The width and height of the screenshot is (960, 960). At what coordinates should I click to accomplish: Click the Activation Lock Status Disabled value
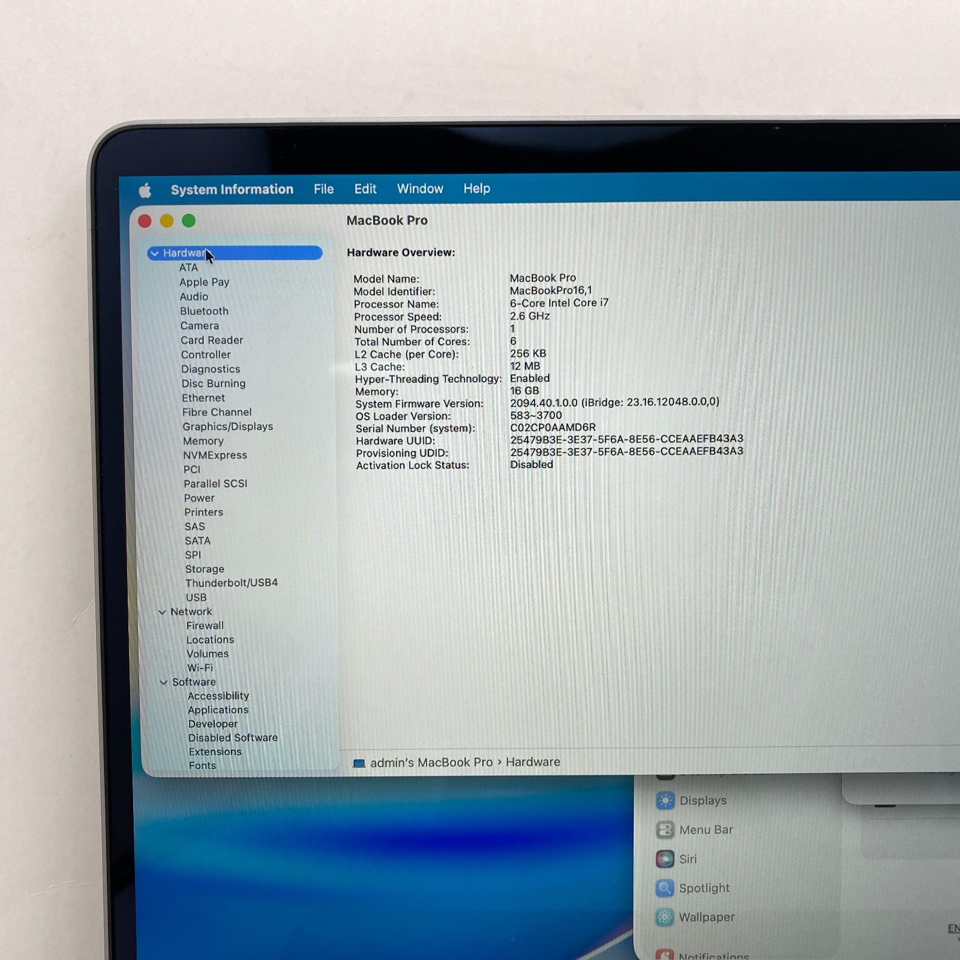[532, 464]
